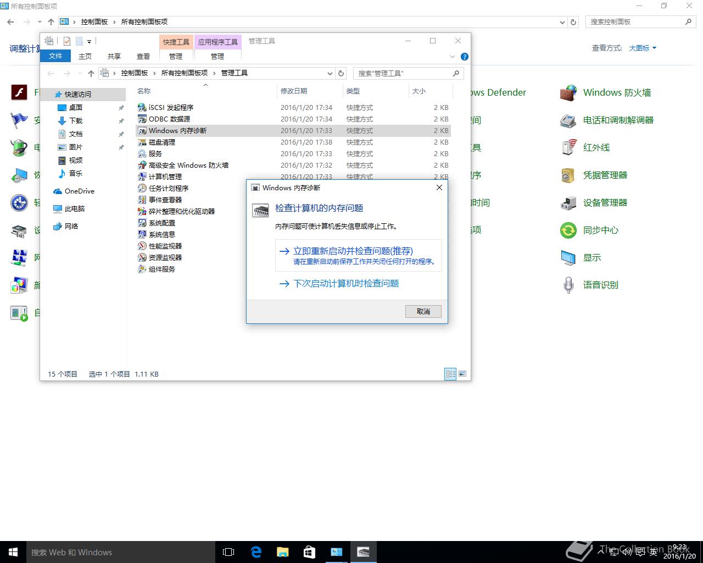Expand the Explorer ribbon chevron
703x563 pixels.
[453, 57]
